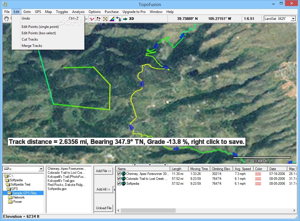Uncheck Chimney, Apex Forerunner track checkbox
300x221 pixels.
(x=119, y=174)
